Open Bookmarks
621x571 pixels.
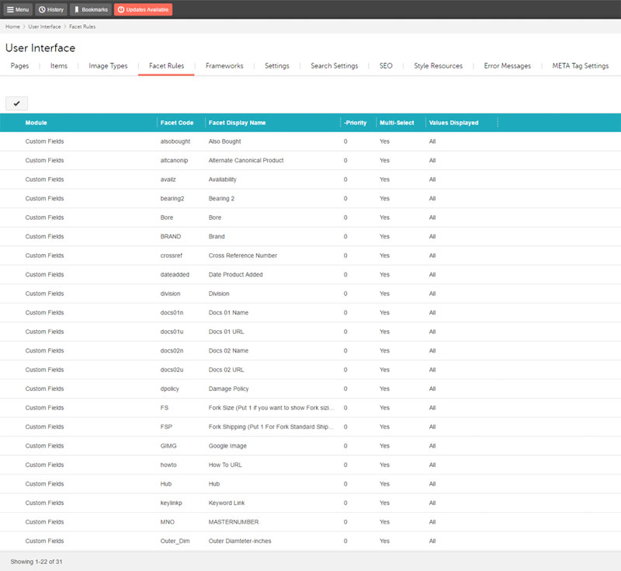tap(91, 9)
